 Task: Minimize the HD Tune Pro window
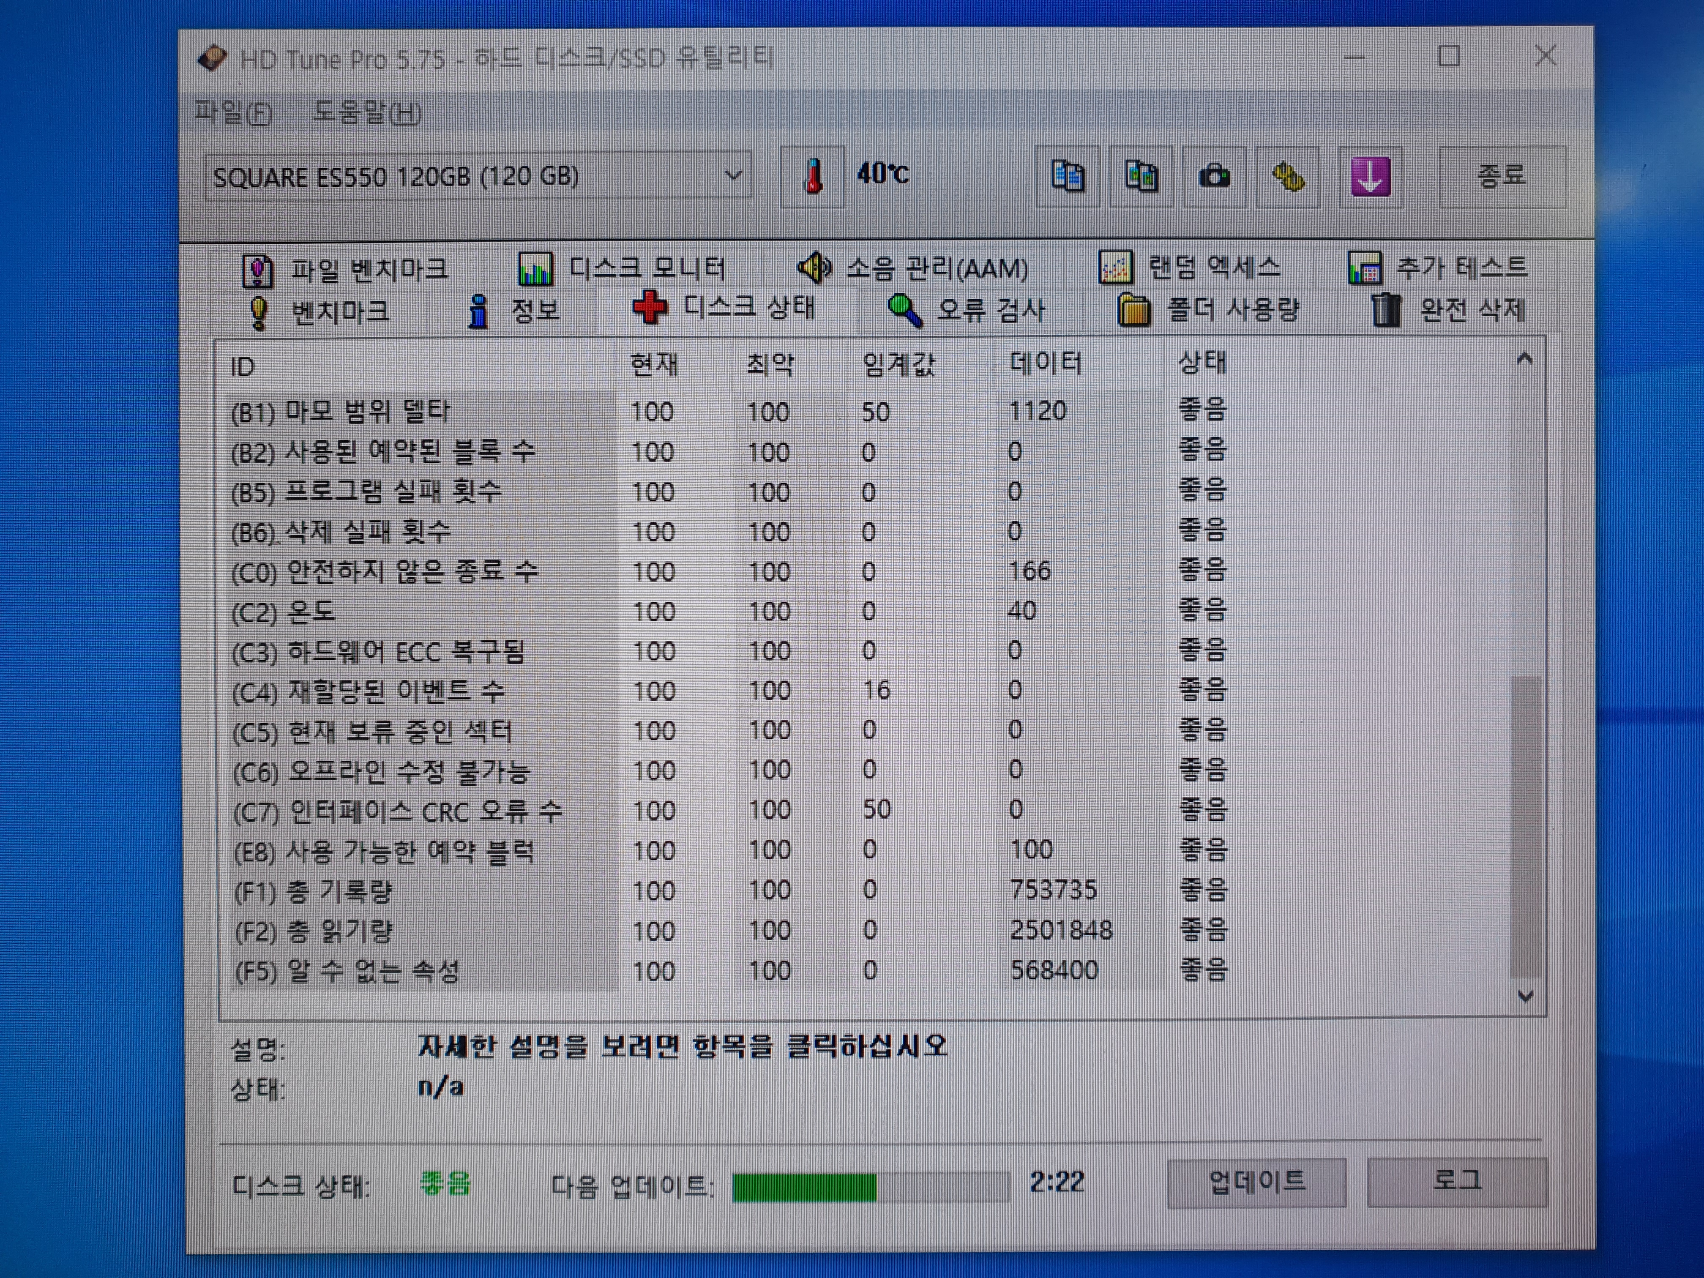click(x=1354, y=57)
